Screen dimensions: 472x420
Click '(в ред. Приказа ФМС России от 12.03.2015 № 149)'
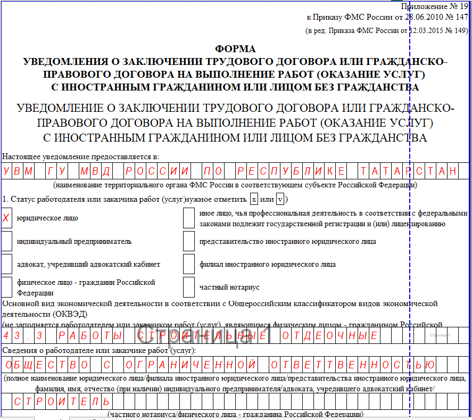387,30
